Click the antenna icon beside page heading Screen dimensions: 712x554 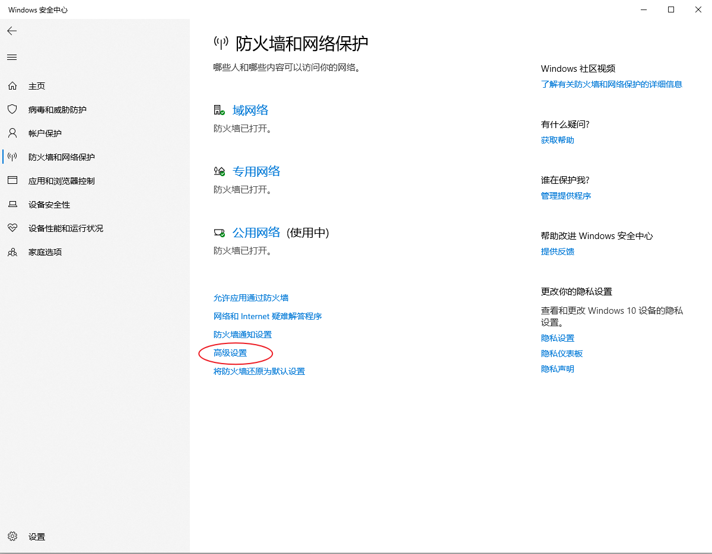coord(221,43)
